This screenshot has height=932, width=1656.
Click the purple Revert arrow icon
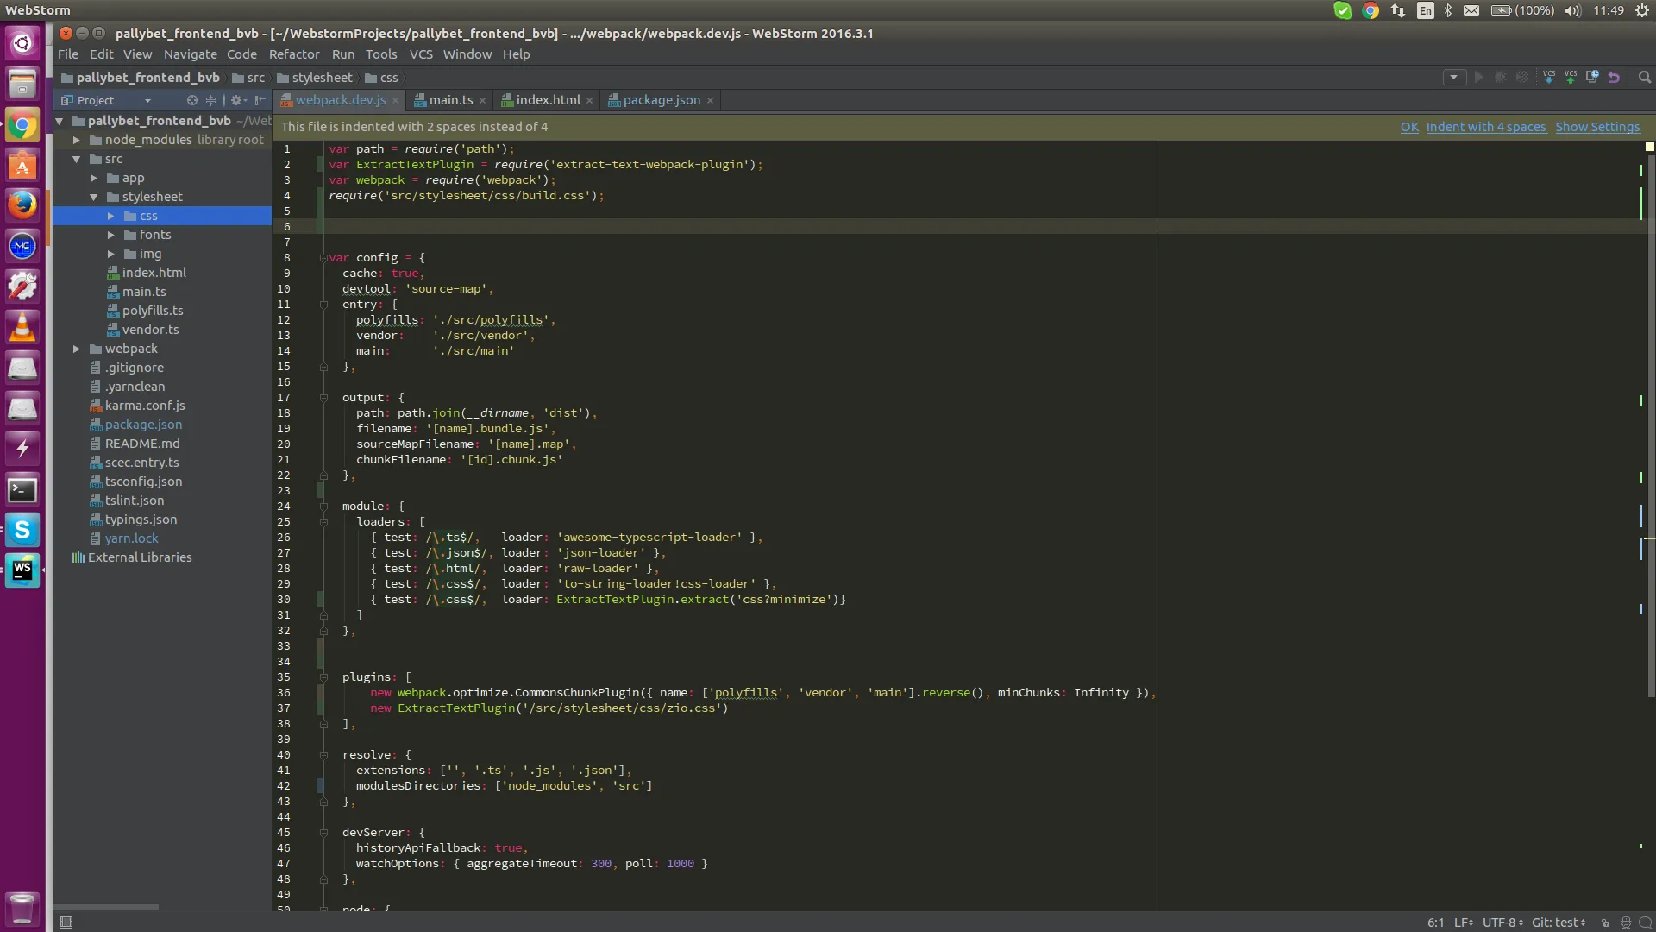[x=1614, y=78]
